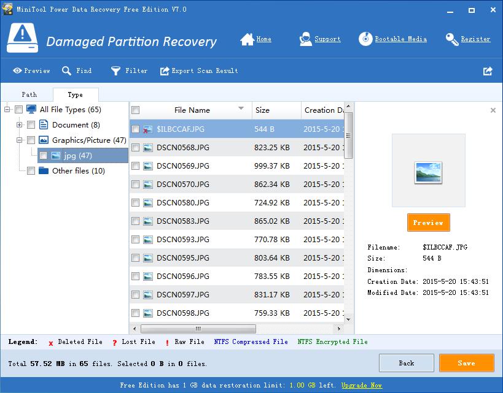
Task: Click the image icon of DSCN0595.JPG
Action: (148, 258)
